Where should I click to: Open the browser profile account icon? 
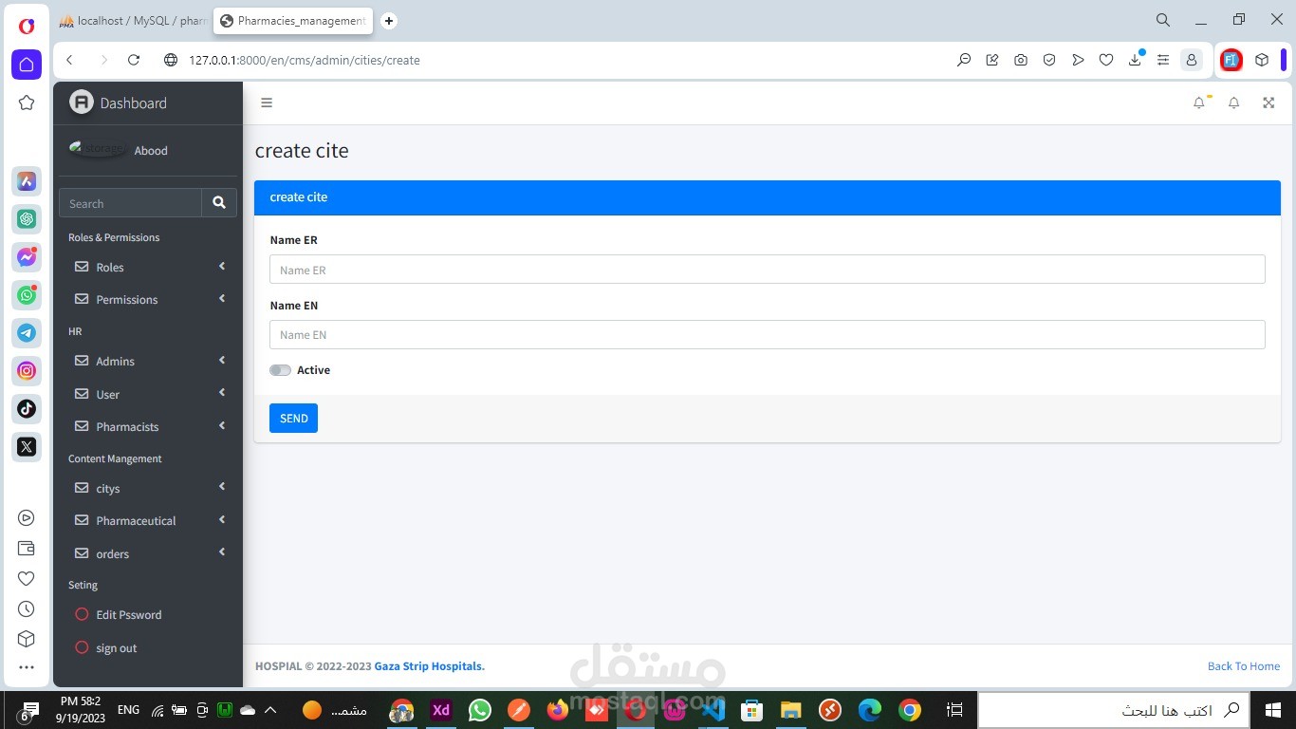(1191, 60)
